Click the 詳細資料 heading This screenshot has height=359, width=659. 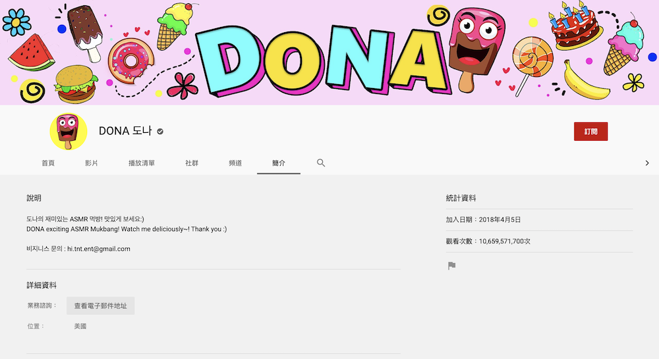tap(42, 285)
